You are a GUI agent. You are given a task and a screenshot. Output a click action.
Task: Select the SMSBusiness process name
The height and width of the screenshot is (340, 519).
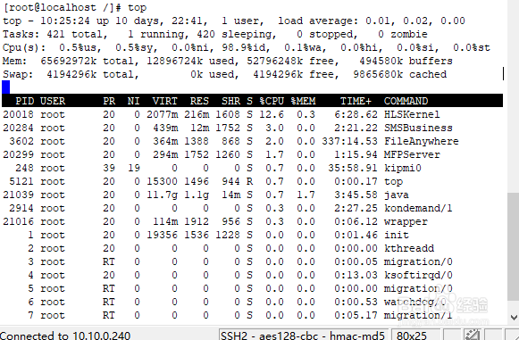[x=418, y=128]
